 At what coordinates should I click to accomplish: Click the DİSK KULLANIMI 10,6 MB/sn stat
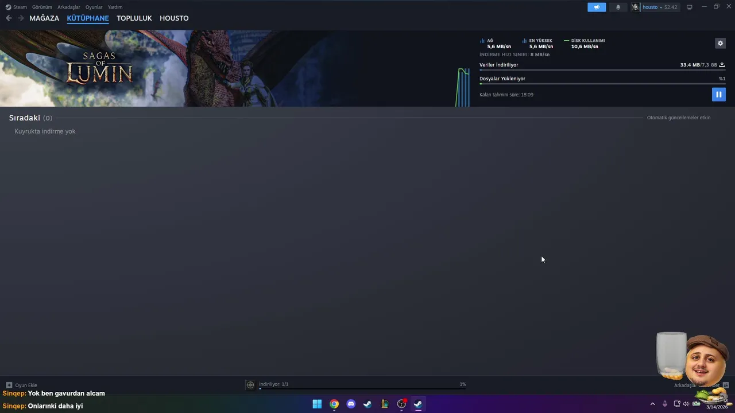pyautogui.click(x=585, y=44)
